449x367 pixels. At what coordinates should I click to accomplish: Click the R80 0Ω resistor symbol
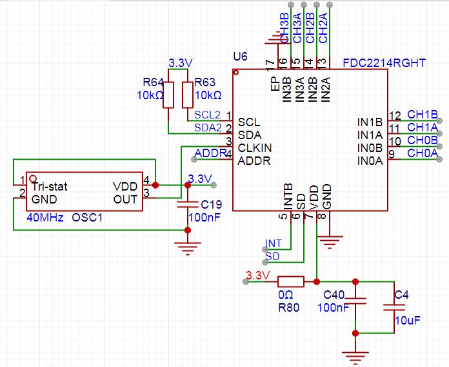pyautogui.click(x=290, y=281)
